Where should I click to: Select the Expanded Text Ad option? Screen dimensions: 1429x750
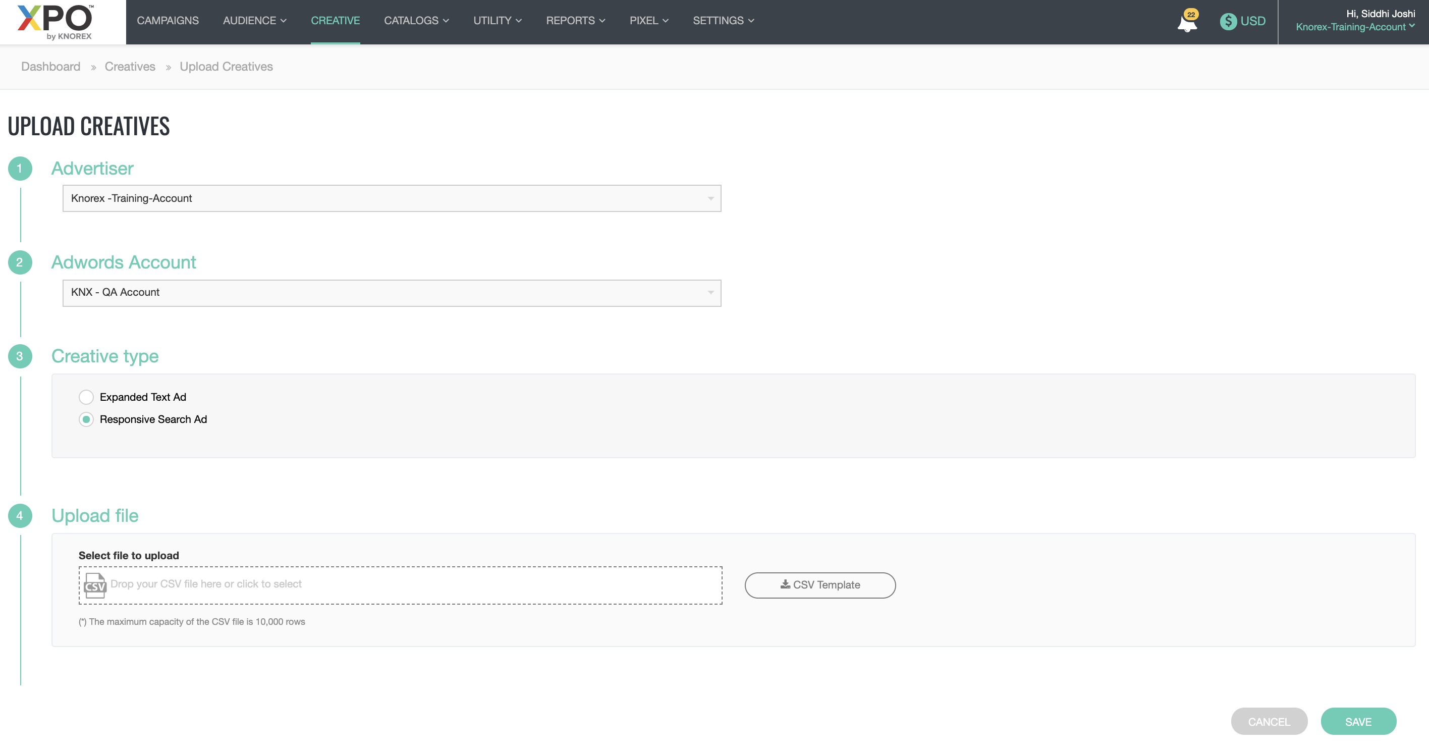[x=86, y=397]
